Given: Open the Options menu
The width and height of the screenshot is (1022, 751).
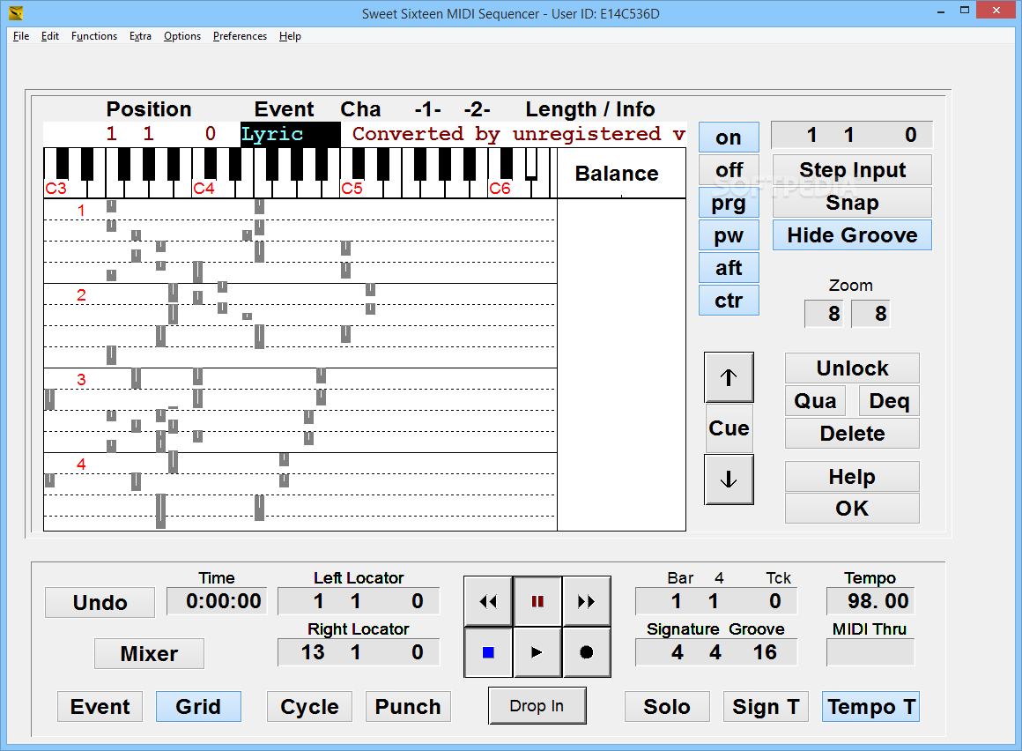Looking at the screenshot, I should 181,36.
